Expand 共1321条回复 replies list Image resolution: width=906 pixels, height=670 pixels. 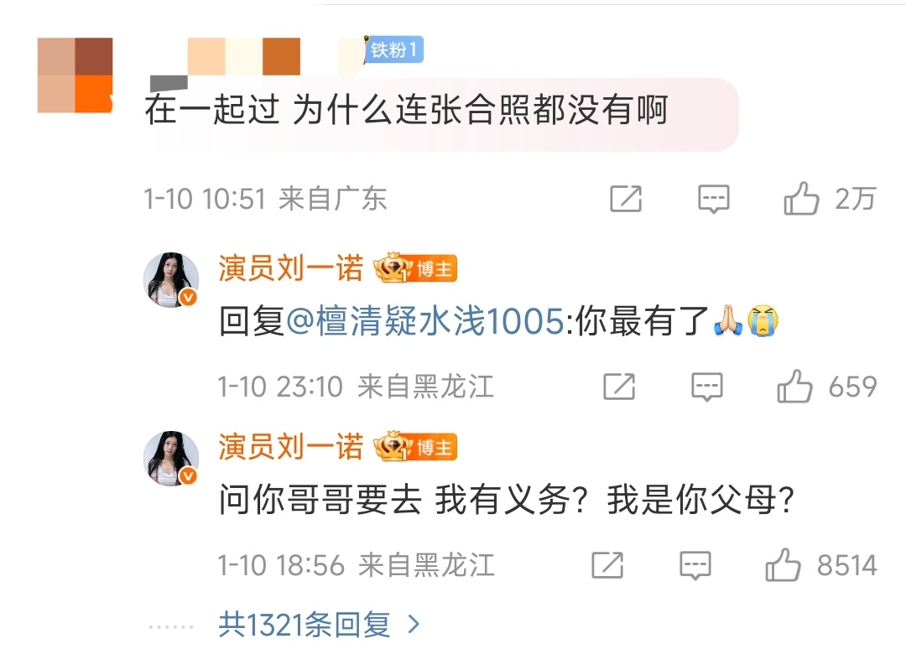pyautogui.click(x=305, y=625)
